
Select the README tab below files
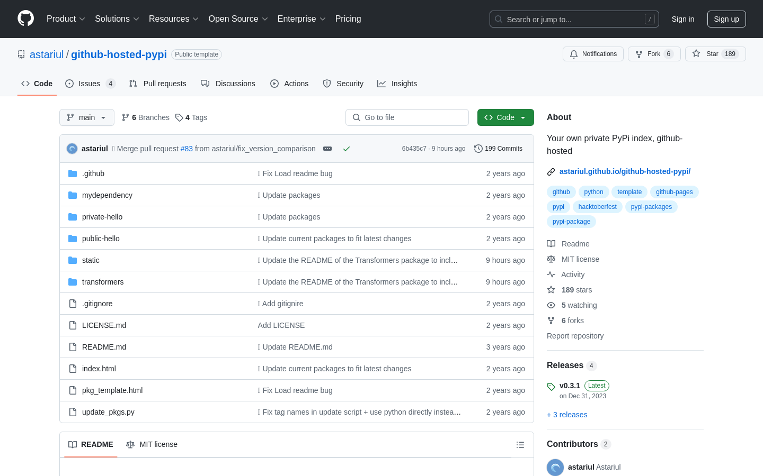coord(91,444)
